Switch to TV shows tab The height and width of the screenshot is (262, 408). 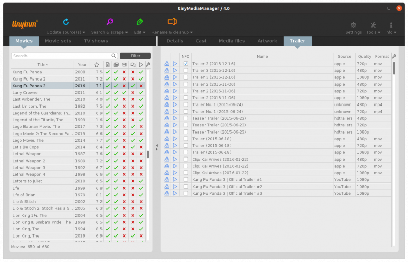pos(96,41)
